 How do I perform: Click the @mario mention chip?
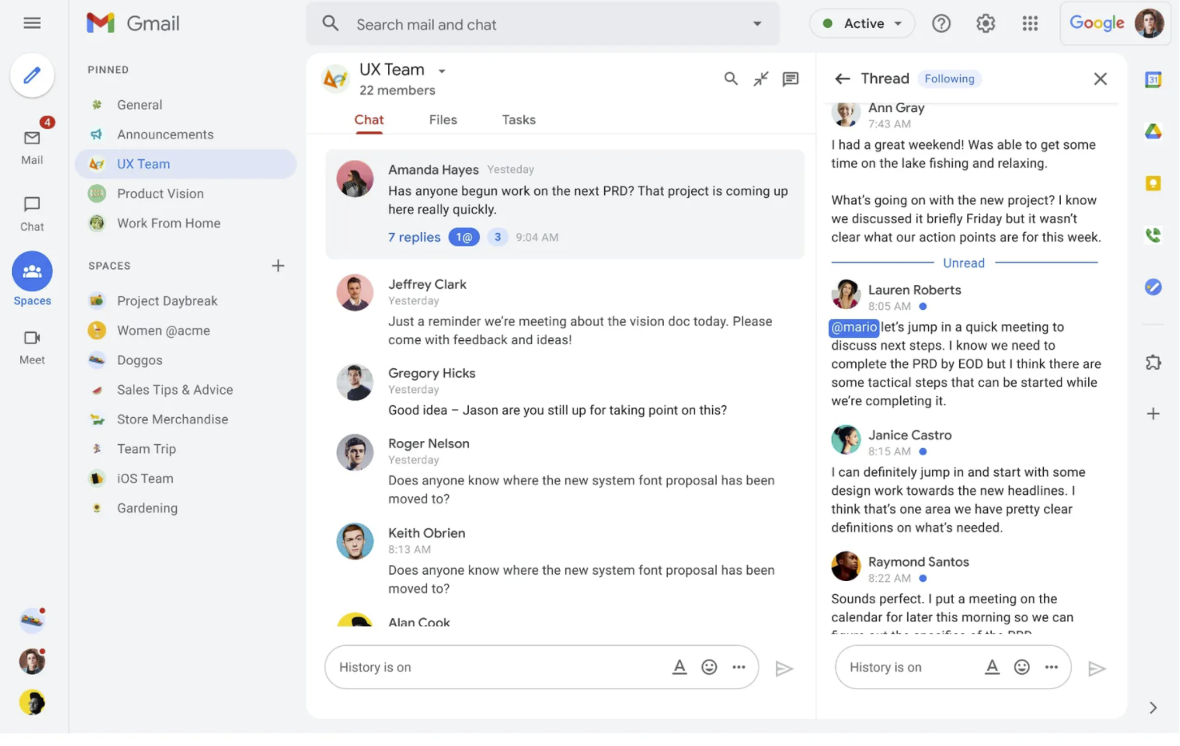(854, 327)
